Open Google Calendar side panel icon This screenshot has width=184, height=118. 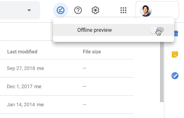tap(176, 34)
